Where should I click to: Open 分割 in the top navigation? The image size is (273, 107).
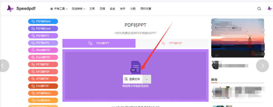(x=133, y=9)
